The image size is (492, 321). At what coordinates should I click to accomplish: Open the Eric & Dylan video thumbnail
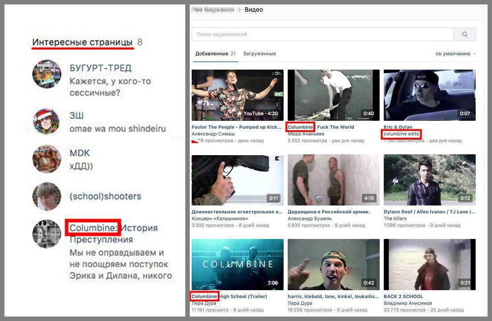[x=429, y=95]
